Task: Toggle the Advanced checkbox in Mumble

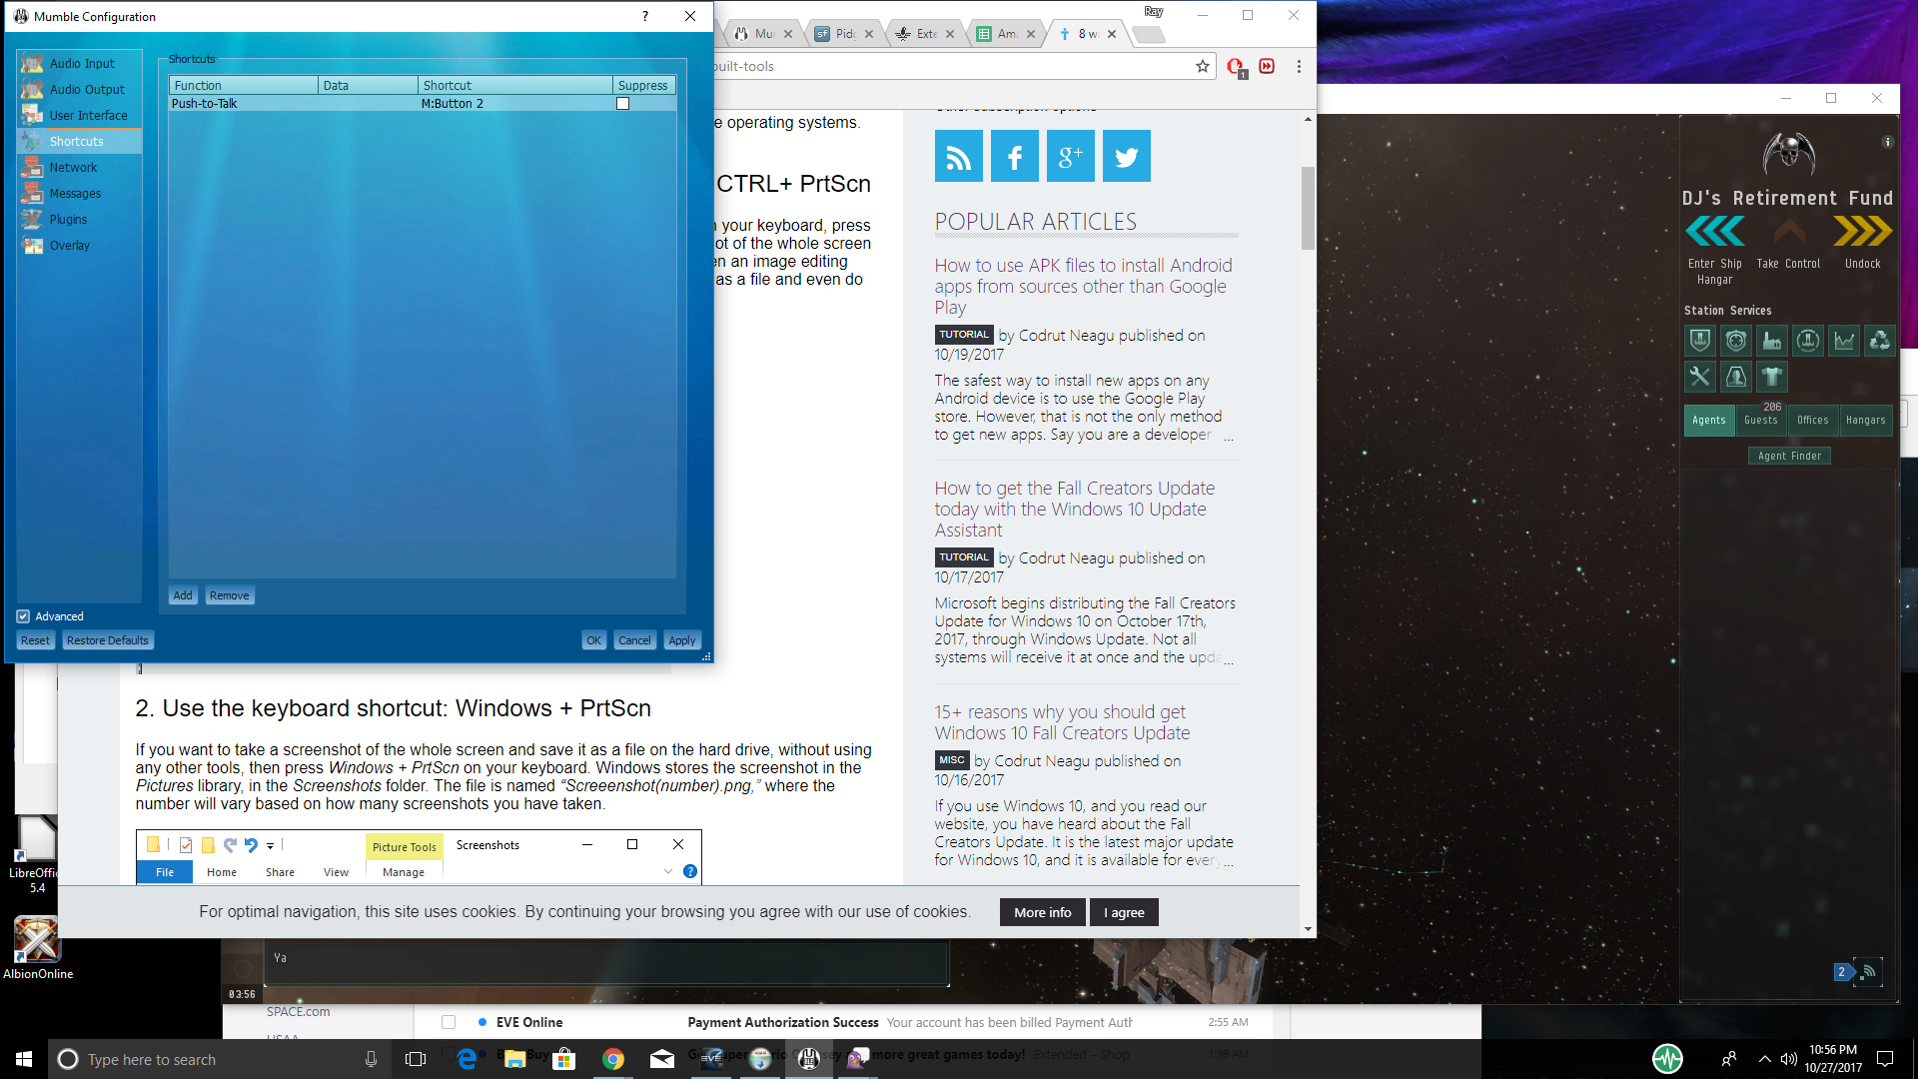Action: click(x=23, y=616)
